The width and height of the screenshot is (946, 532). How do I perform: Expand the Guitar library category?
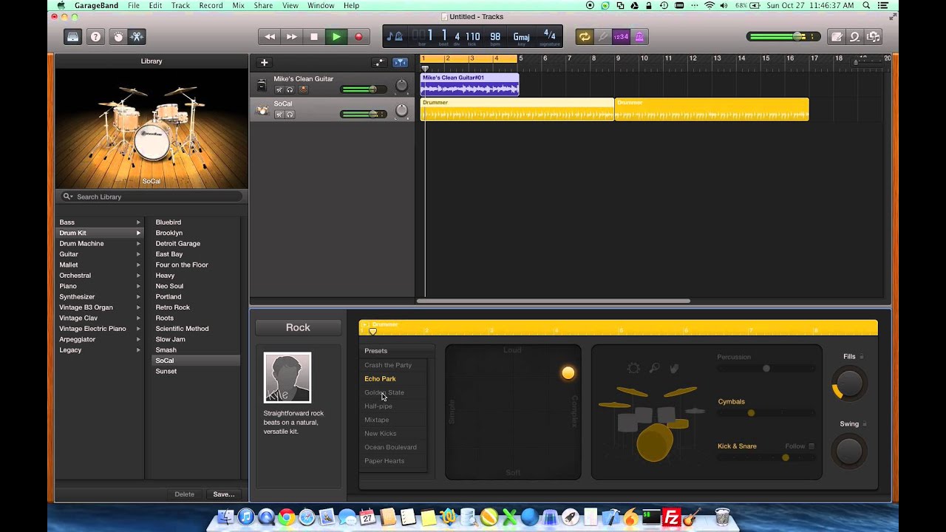[x=138, y=254]
